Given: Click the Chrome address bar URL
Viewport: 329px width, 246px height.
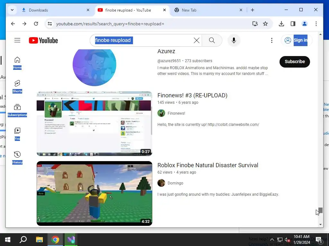Looking at the screenshot, I should coord(110,24).
